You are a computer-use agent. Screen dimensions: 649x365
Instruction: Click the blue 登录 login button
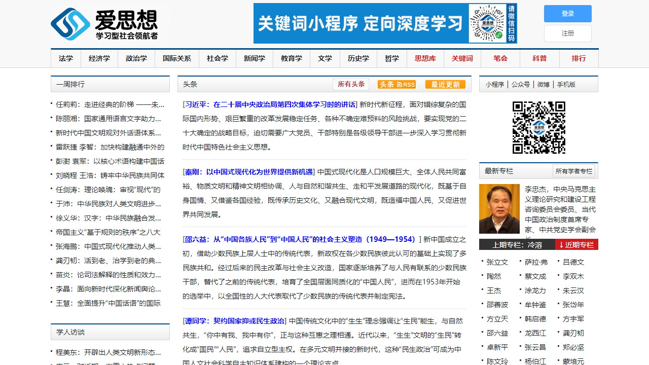(567, 14)
